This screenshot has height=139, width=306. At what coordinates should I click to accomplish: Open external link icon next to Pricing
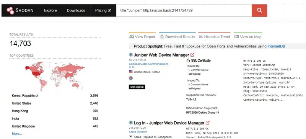click(109, 11)
